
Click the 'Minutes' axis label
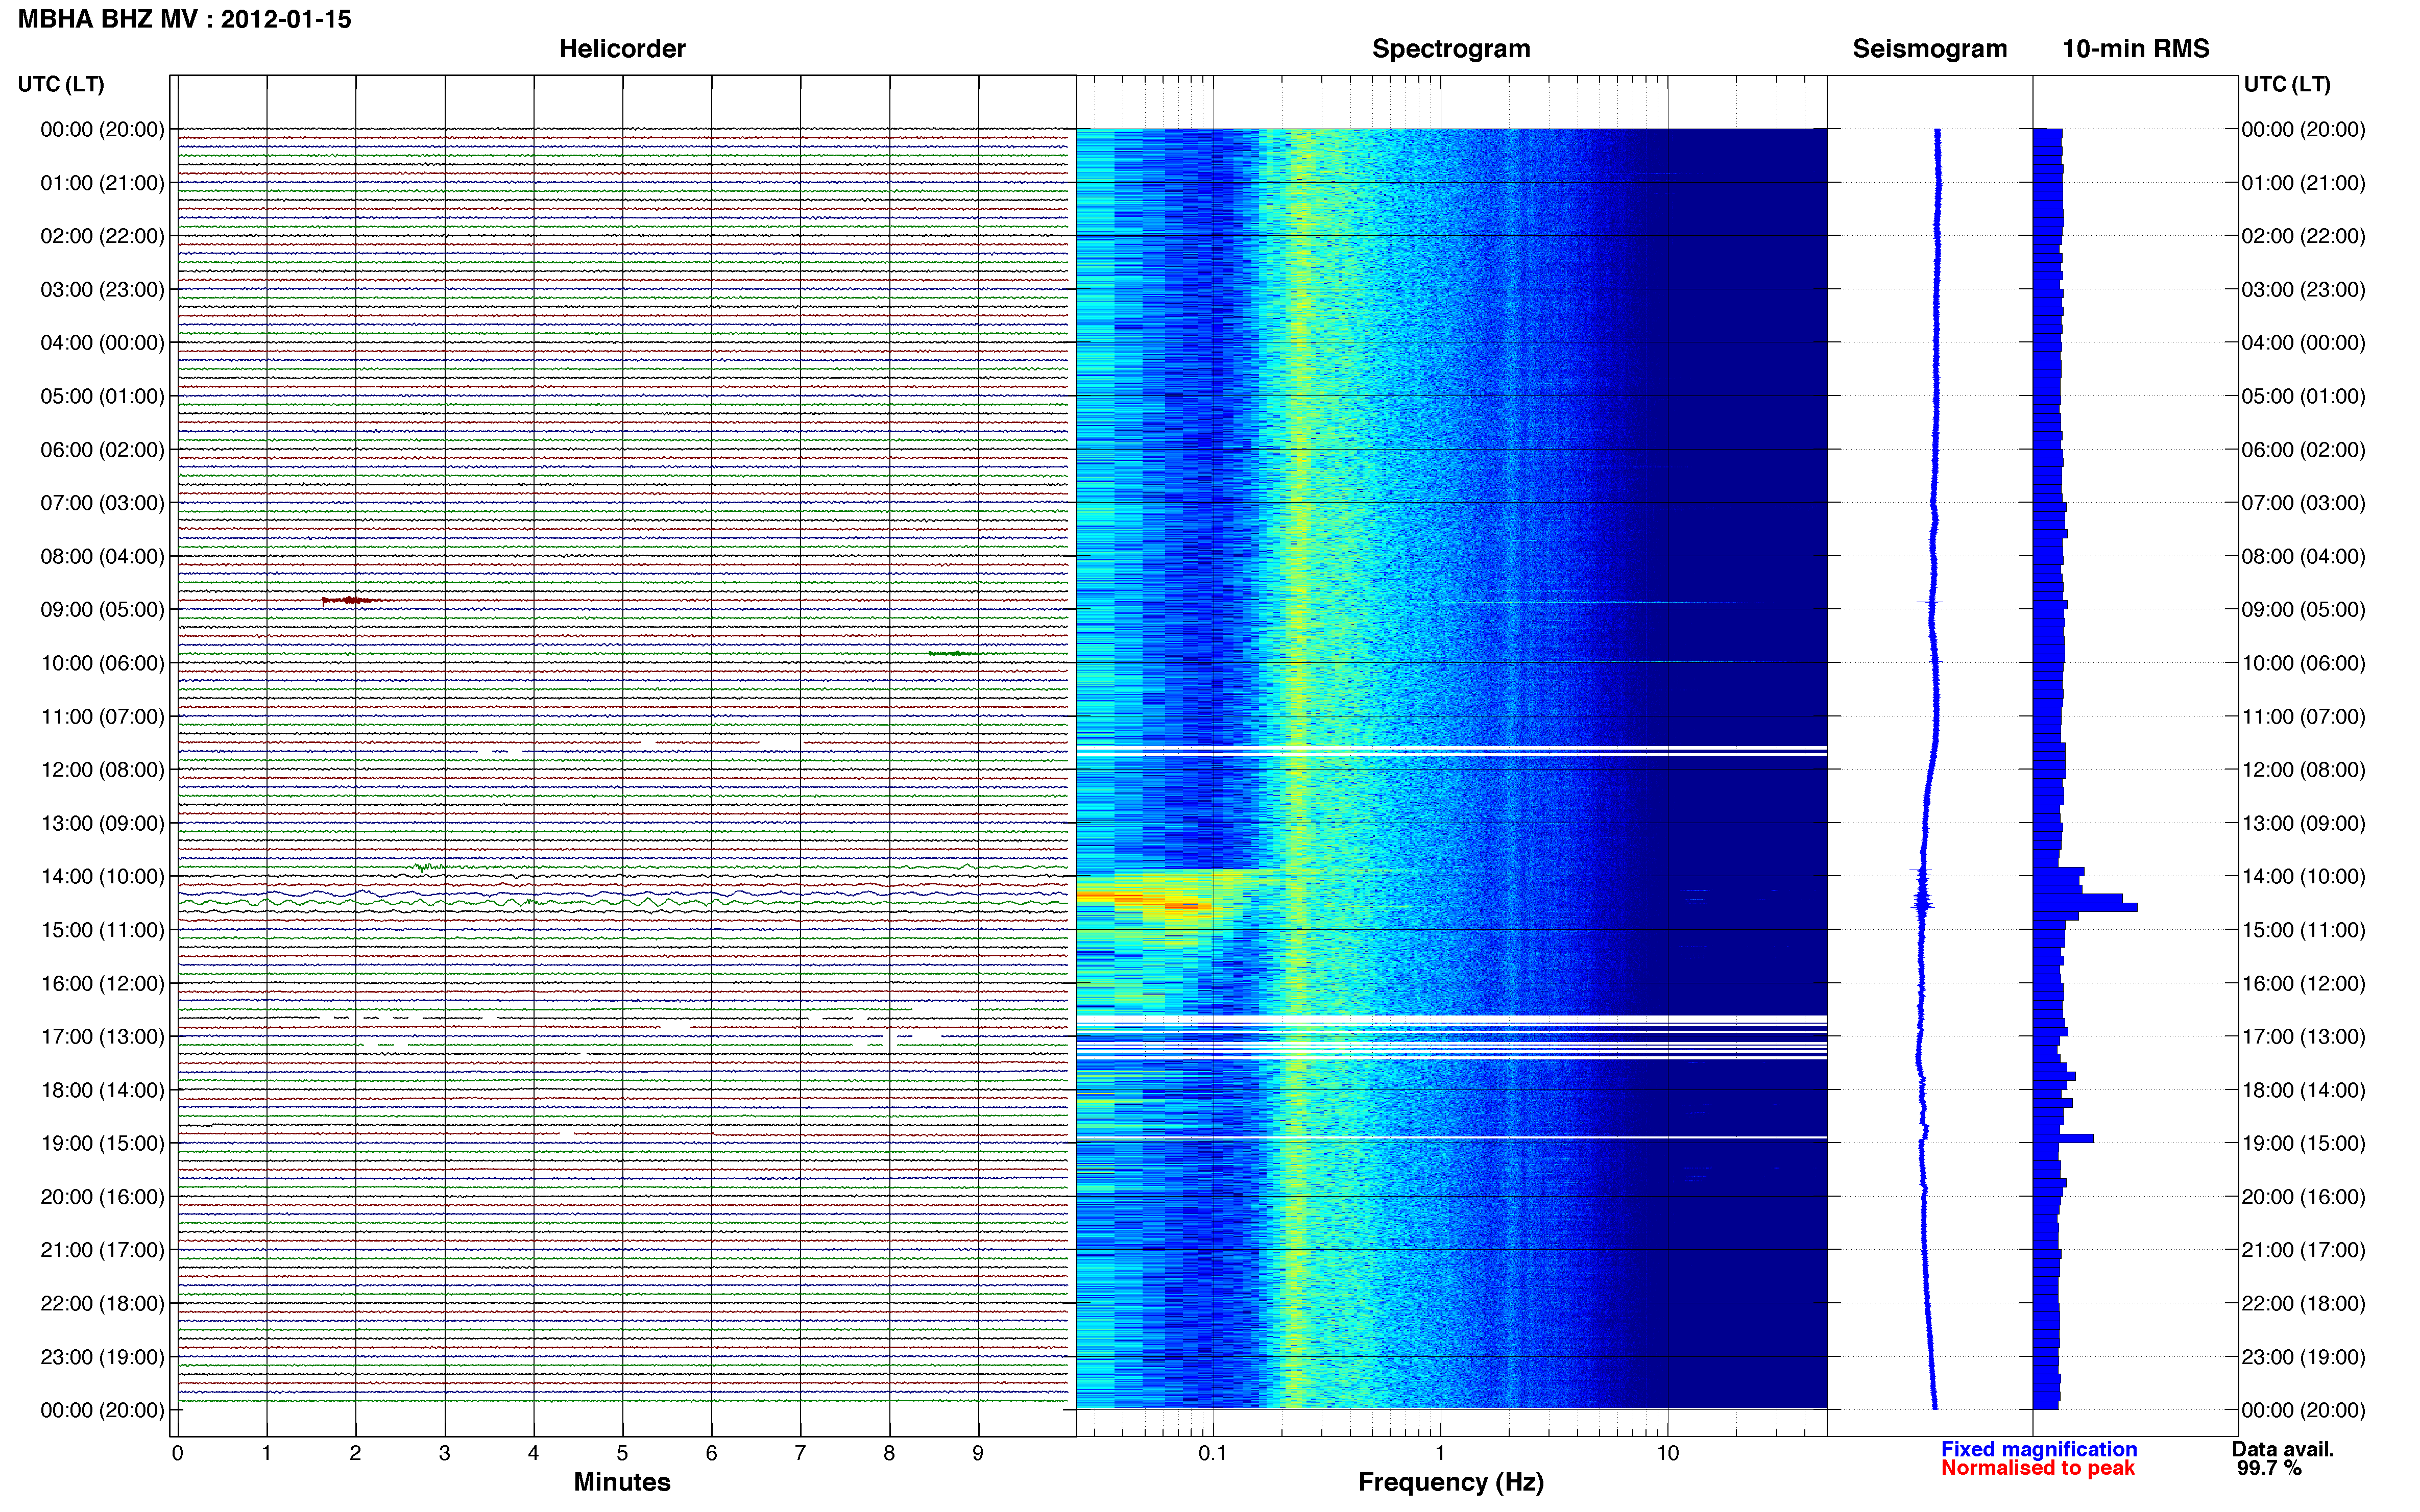click(621, 1482)
